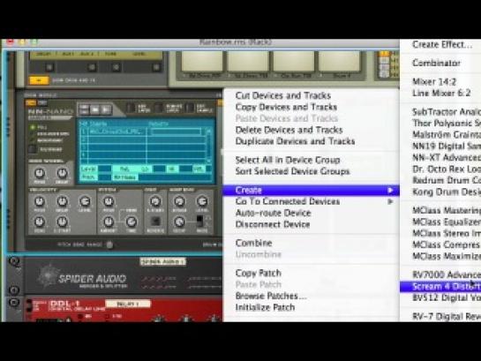Create a Line Mixer 6:2
481x361 pixels.
[441, 94]
